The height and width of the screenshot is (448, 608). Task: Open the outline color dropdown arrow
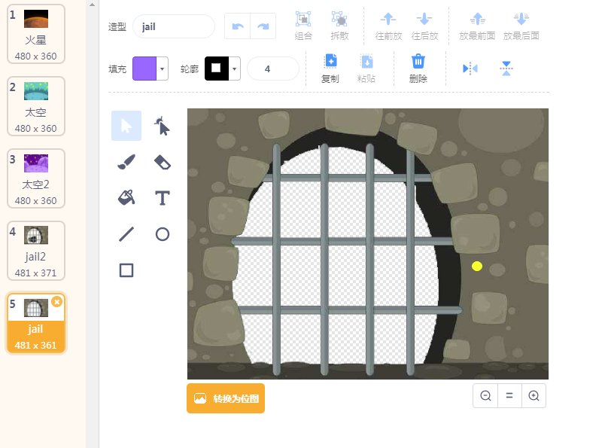(234, 69)
